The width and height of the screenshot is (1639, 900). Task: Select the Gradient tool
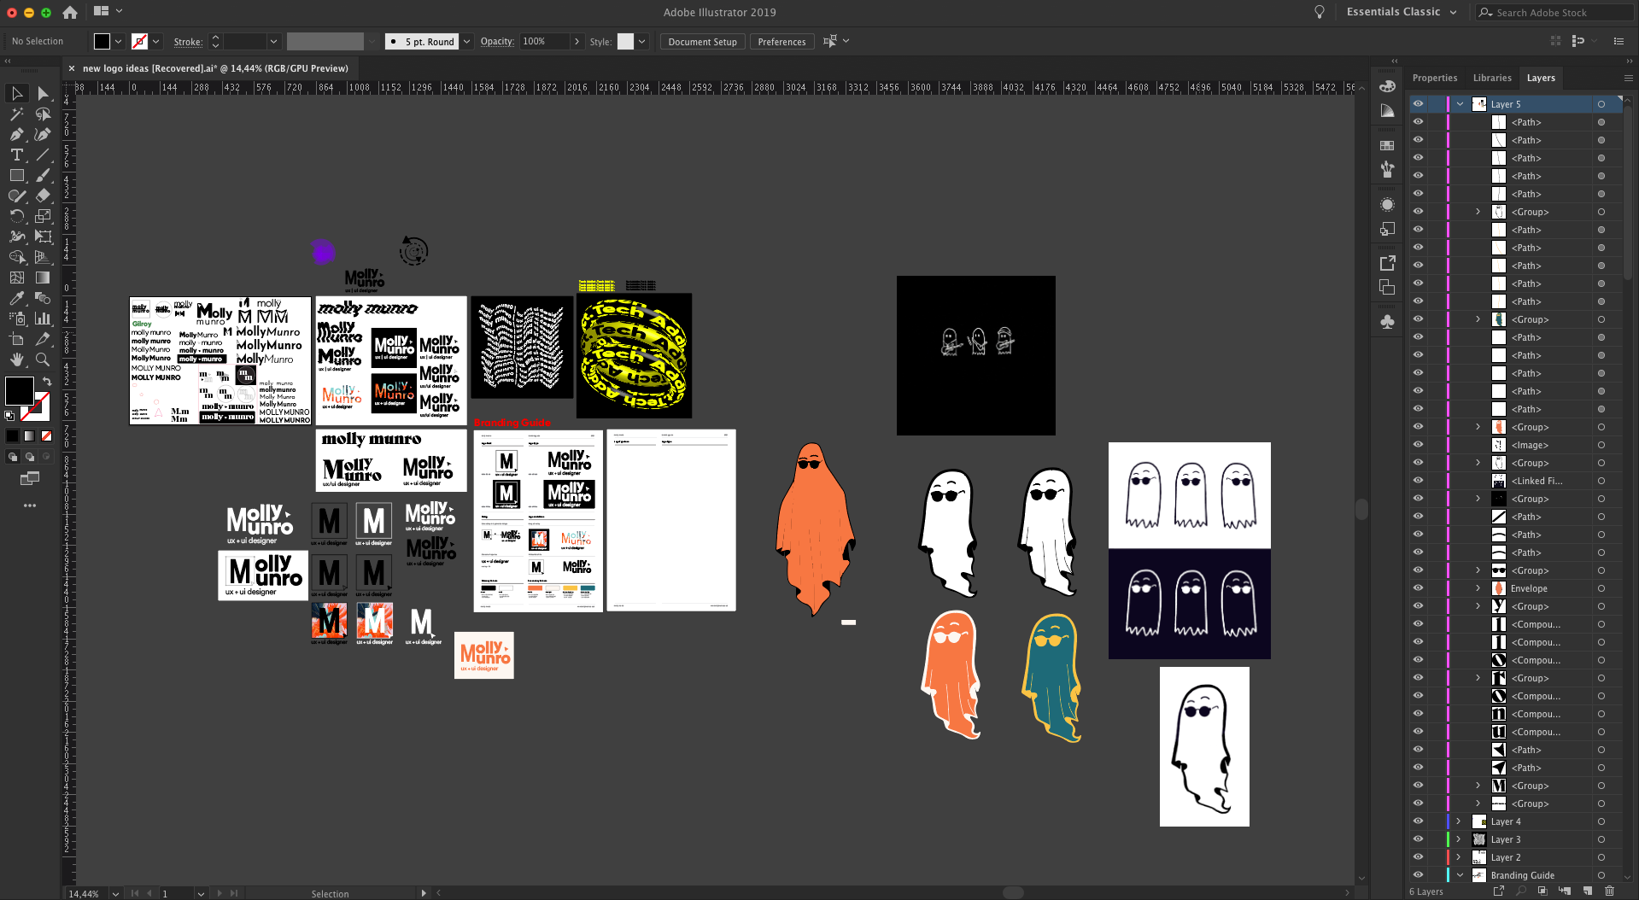click(43, 278)
